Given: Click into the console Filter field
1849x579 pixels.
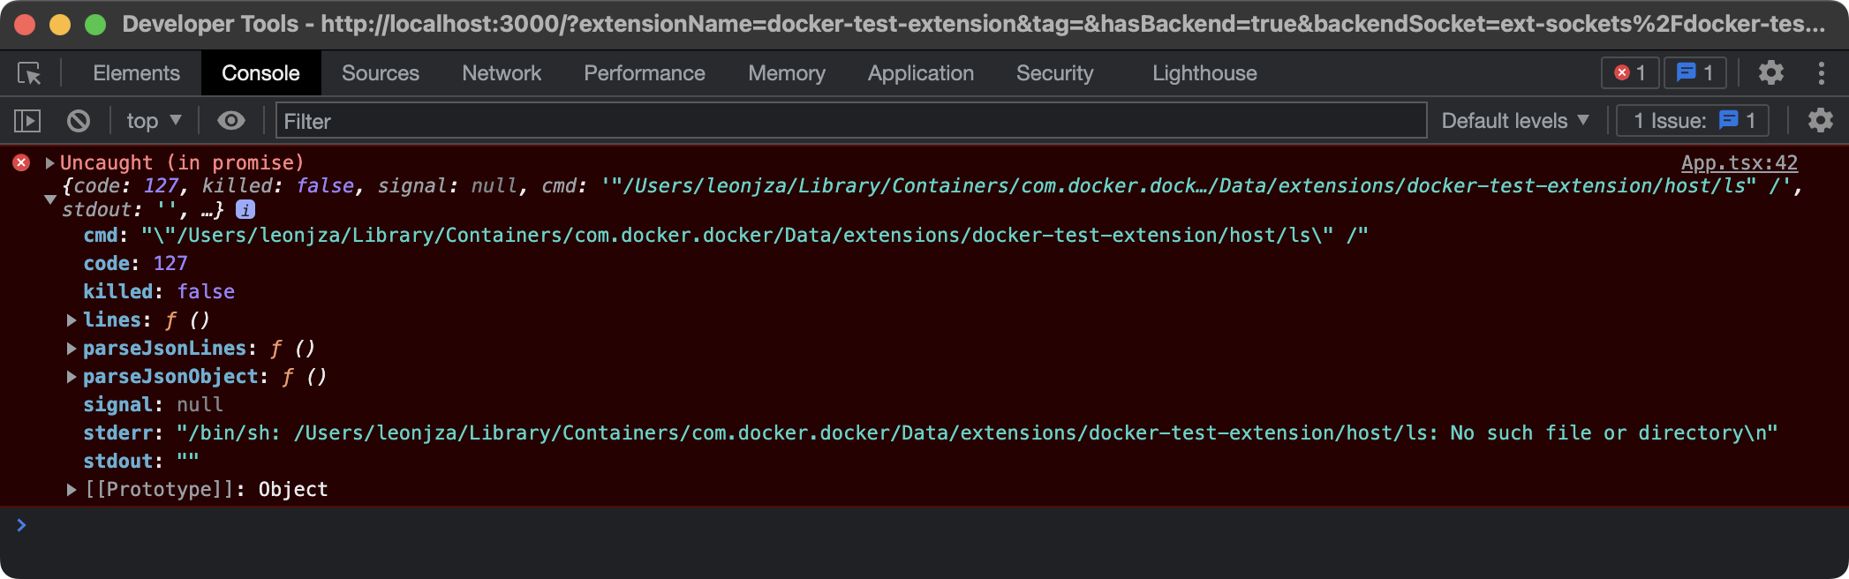Looking at the screenshot, I should pos(849,121).
